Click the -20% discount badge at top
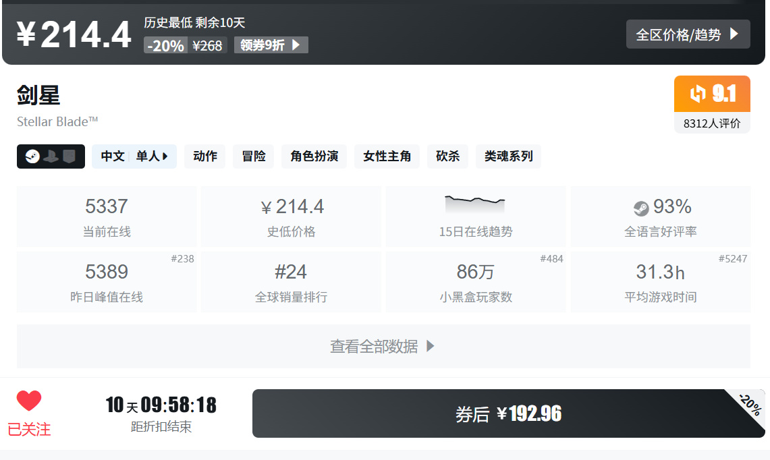The width and height of the screenshot is (770, 460). (165, 46)
